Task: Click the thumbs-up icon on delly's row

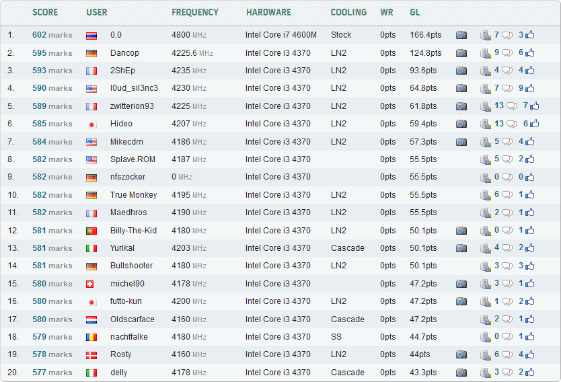Action: 529,373
